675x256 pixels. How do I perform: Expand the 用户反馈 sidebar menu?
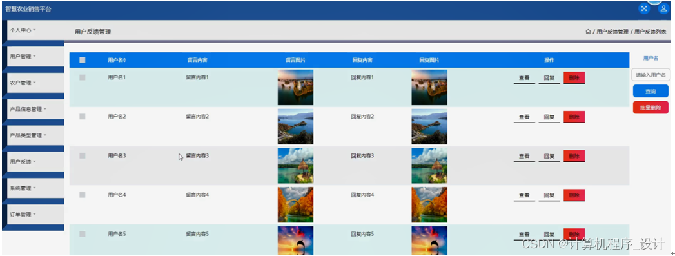coord(35,162)
